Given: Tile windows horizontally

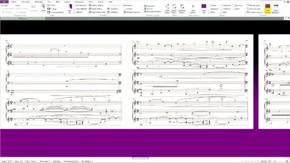Looking at the screenshot, I should [x=255, y=12].
